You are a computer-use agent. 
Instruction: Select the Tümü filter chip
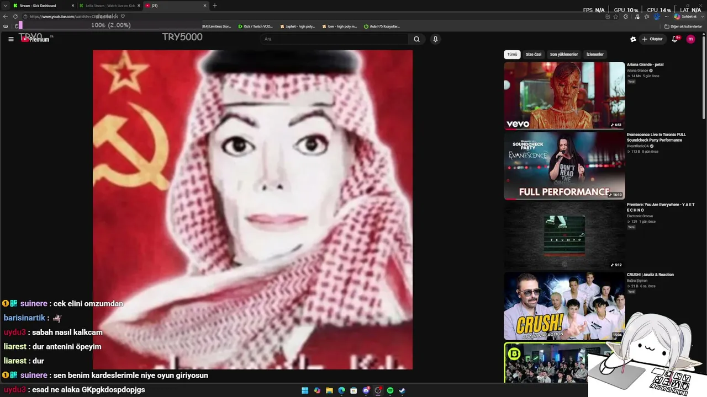[x=513, y=55]
